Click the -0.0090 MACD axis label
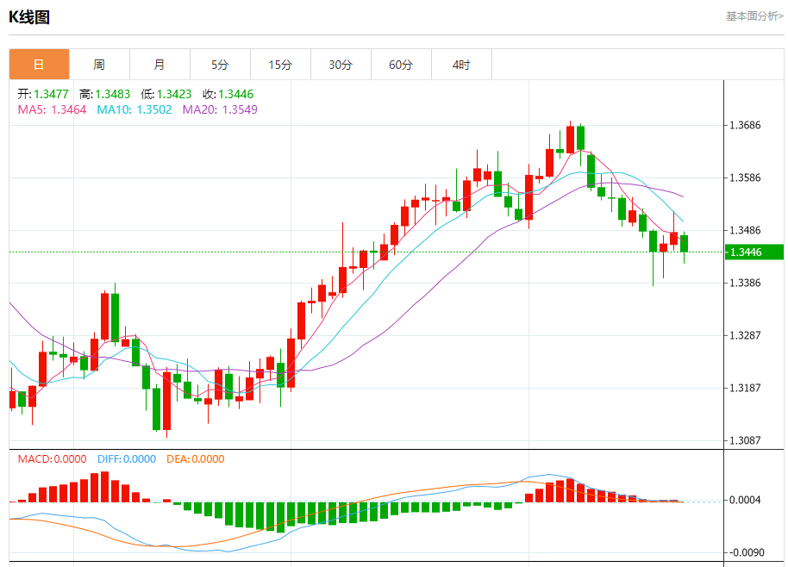Image resolution: width=788 pixels, height=567 pixels. (747, 552)
